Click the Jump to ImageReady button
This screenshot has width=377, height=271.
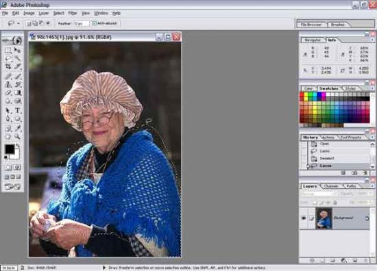(x=13, y=187)
